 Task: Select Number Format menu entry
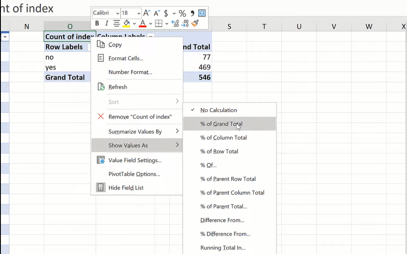[137, 72]
